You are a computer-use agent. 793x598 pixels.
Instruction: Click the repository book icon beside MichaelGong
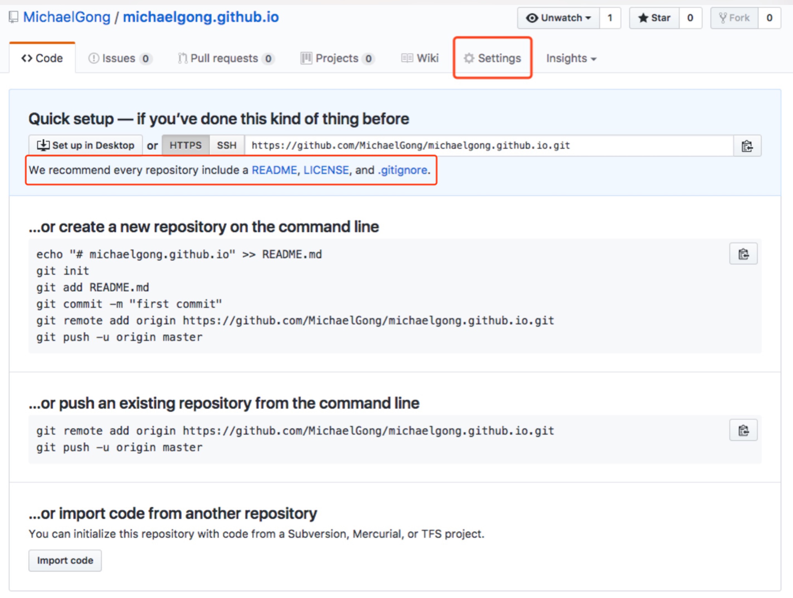pos(14,17)
